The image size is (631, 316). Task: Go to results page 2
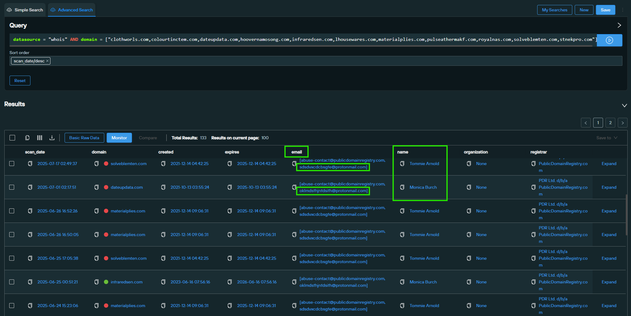pos(610,123)
